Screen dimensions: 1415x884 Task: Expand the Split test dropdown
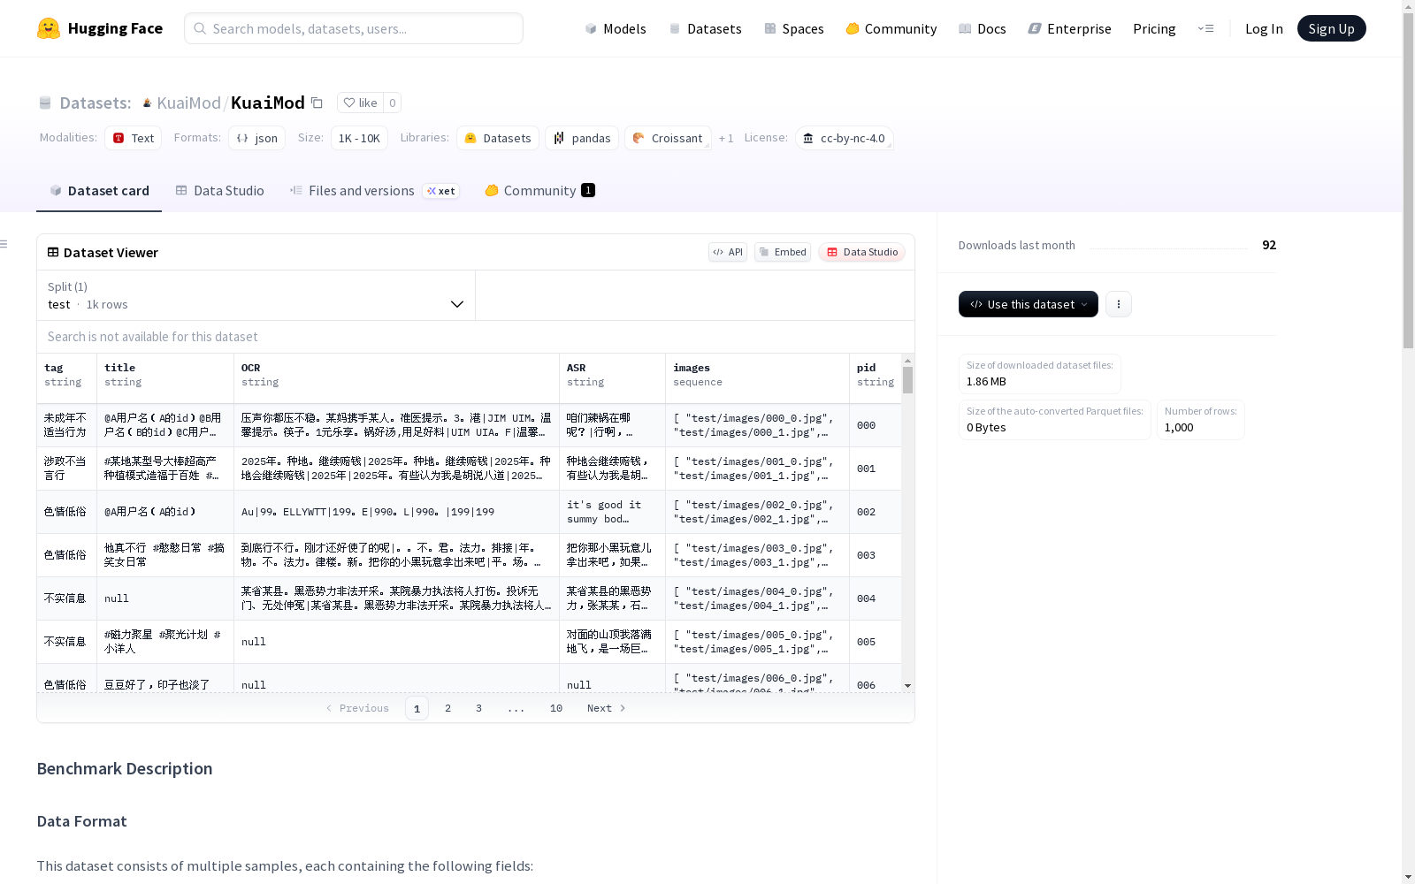click(256, 295)
